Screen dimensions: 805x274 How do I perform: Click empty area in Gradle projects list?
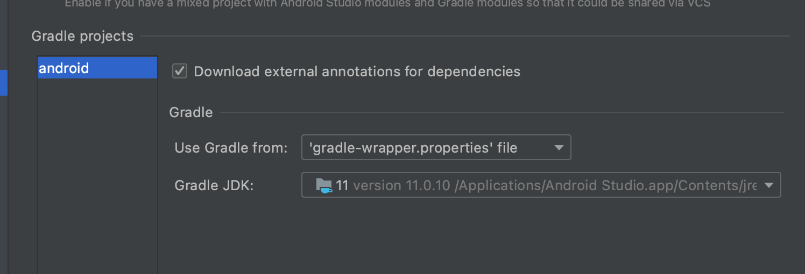pyautogui.click(x=97, y=172)
